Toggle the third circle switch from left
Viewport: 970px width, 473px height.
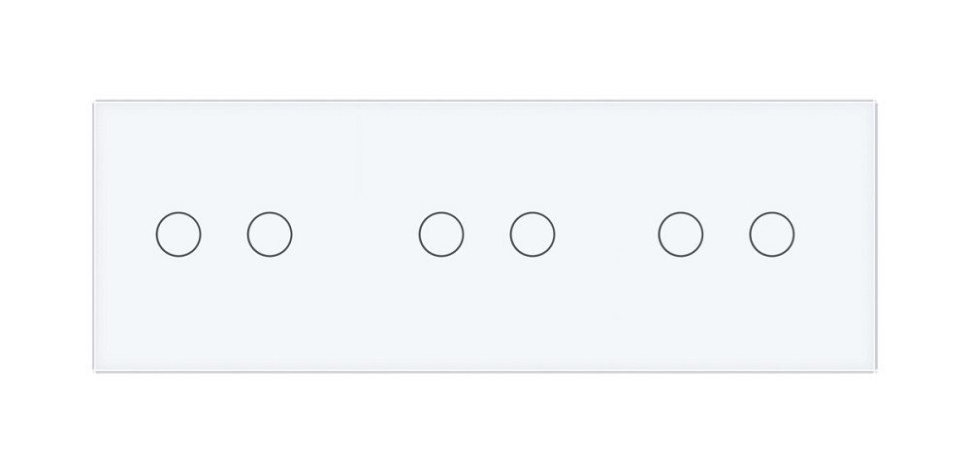(x=441, y=235)
